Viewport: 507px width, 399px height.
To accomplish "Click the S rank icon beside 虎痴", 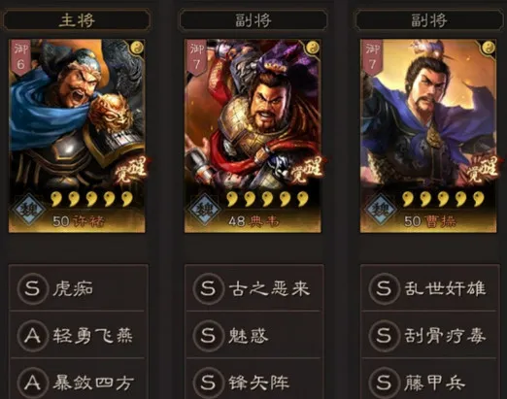I will click(32, 288).
